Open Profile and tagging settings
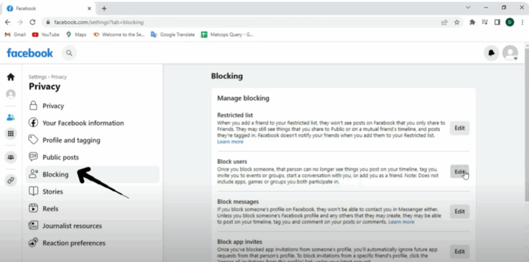 92,140
